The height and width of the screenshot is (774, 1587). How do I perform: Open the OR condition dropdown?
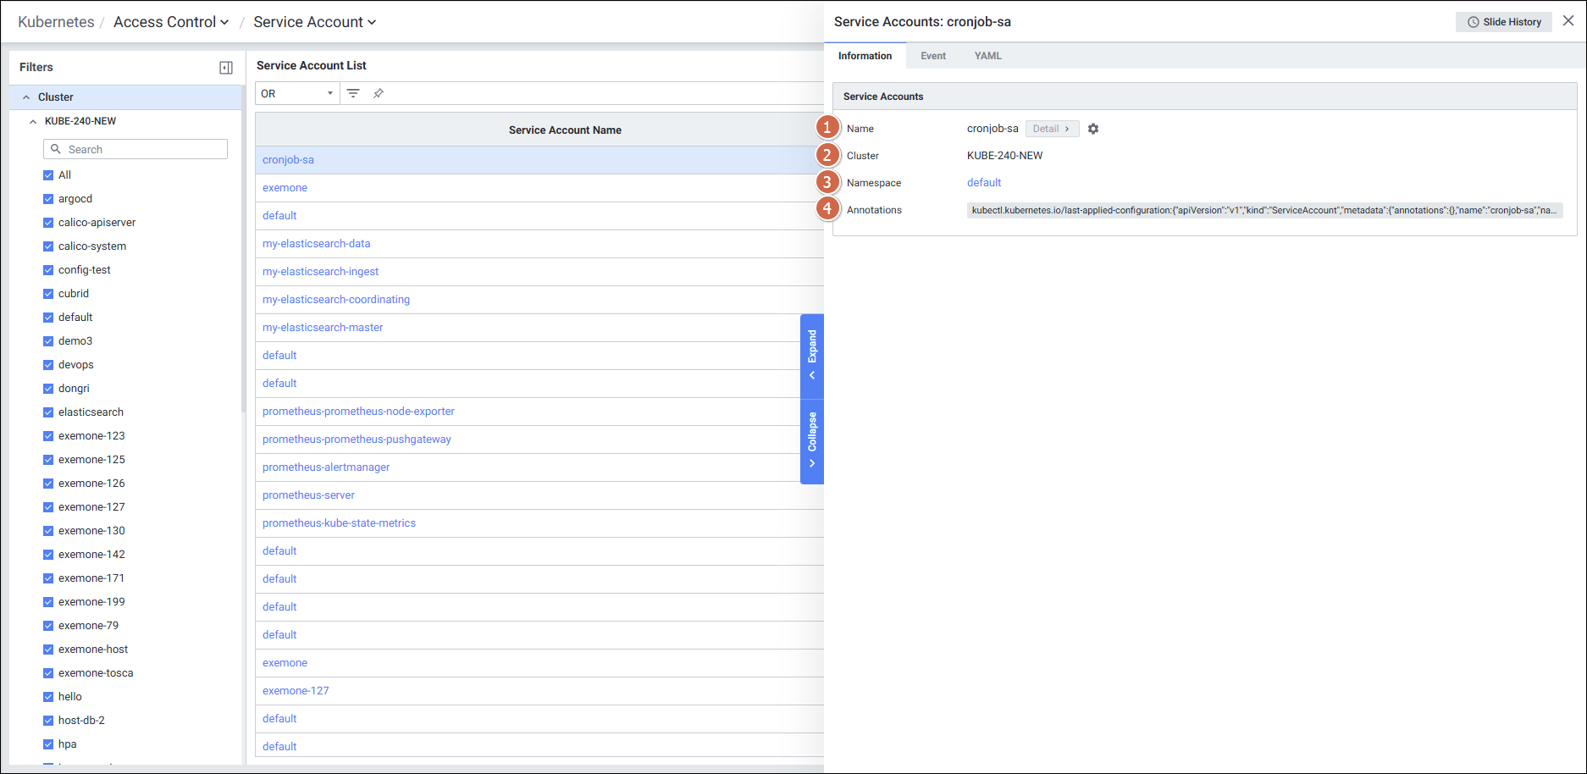[x=296, y=93]
